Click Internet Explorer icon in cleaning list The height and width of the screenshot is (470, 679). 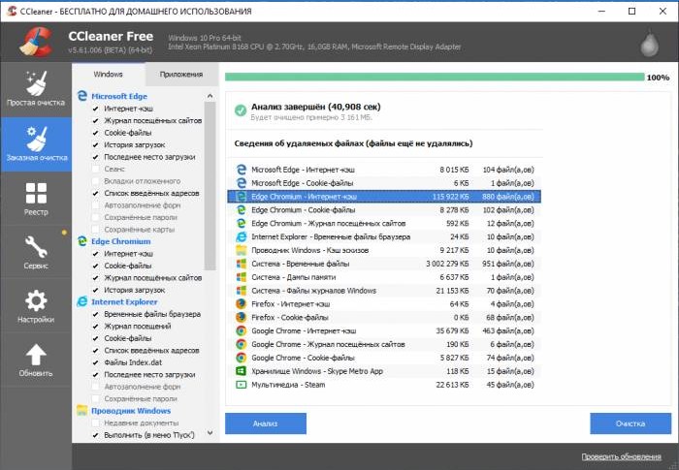pos(81,301)
